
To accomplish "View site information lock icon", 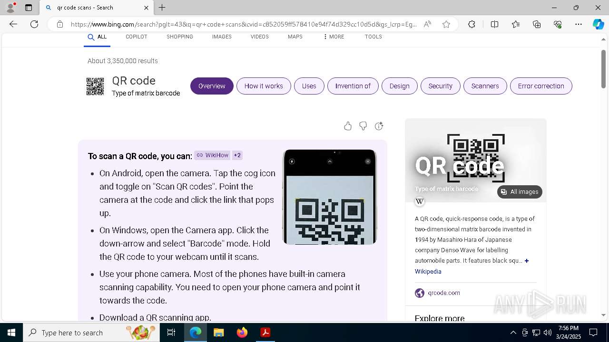I will [x=60, y=24].
